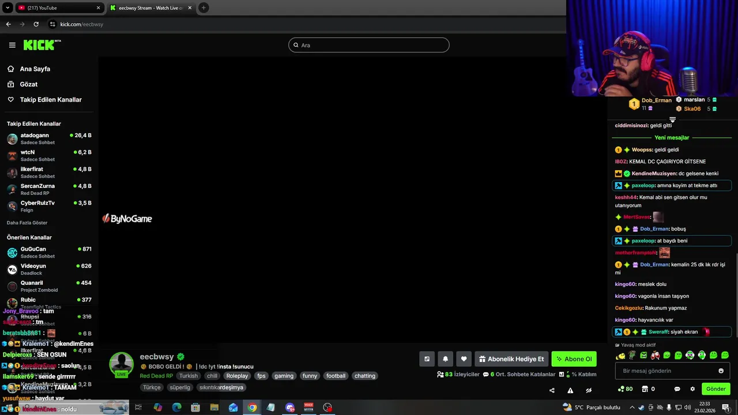Screen dimensions: 738x415
Task: Open Discord from the taskbar
Action: tap(289, 408)
